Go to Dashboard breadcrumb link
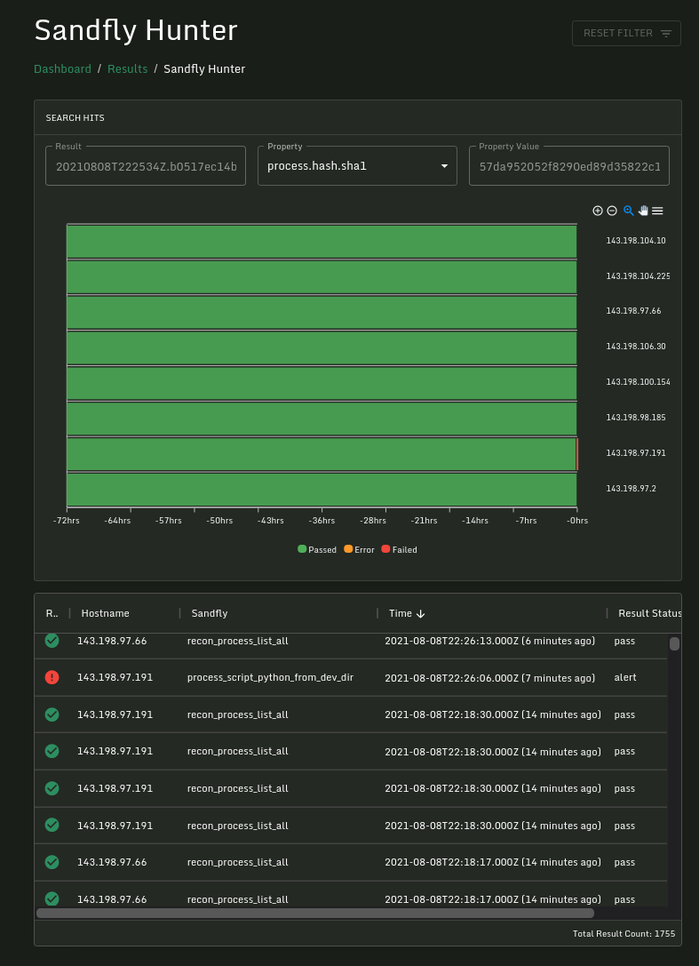The image size is (699, 966). (x=62, y=69)
